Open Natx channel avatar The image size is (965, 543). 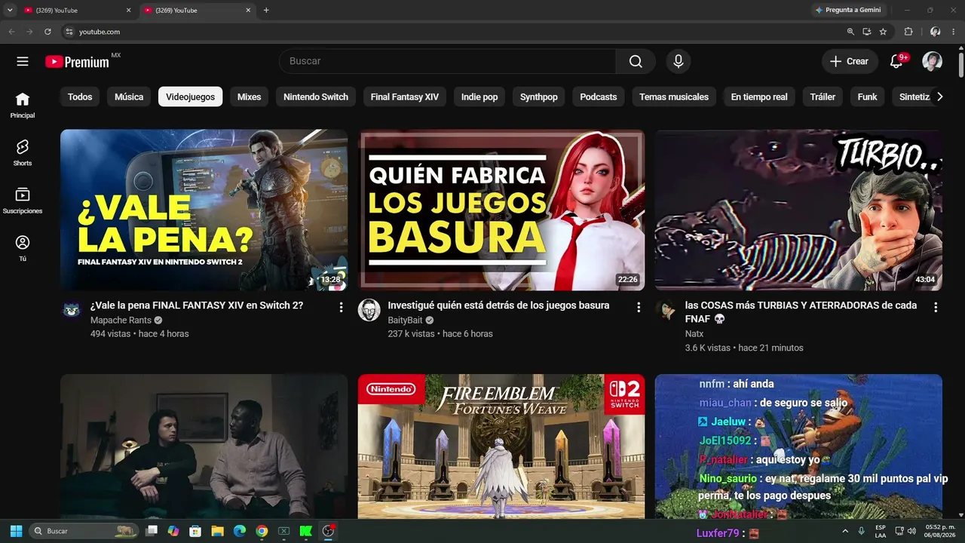(666, 310)
